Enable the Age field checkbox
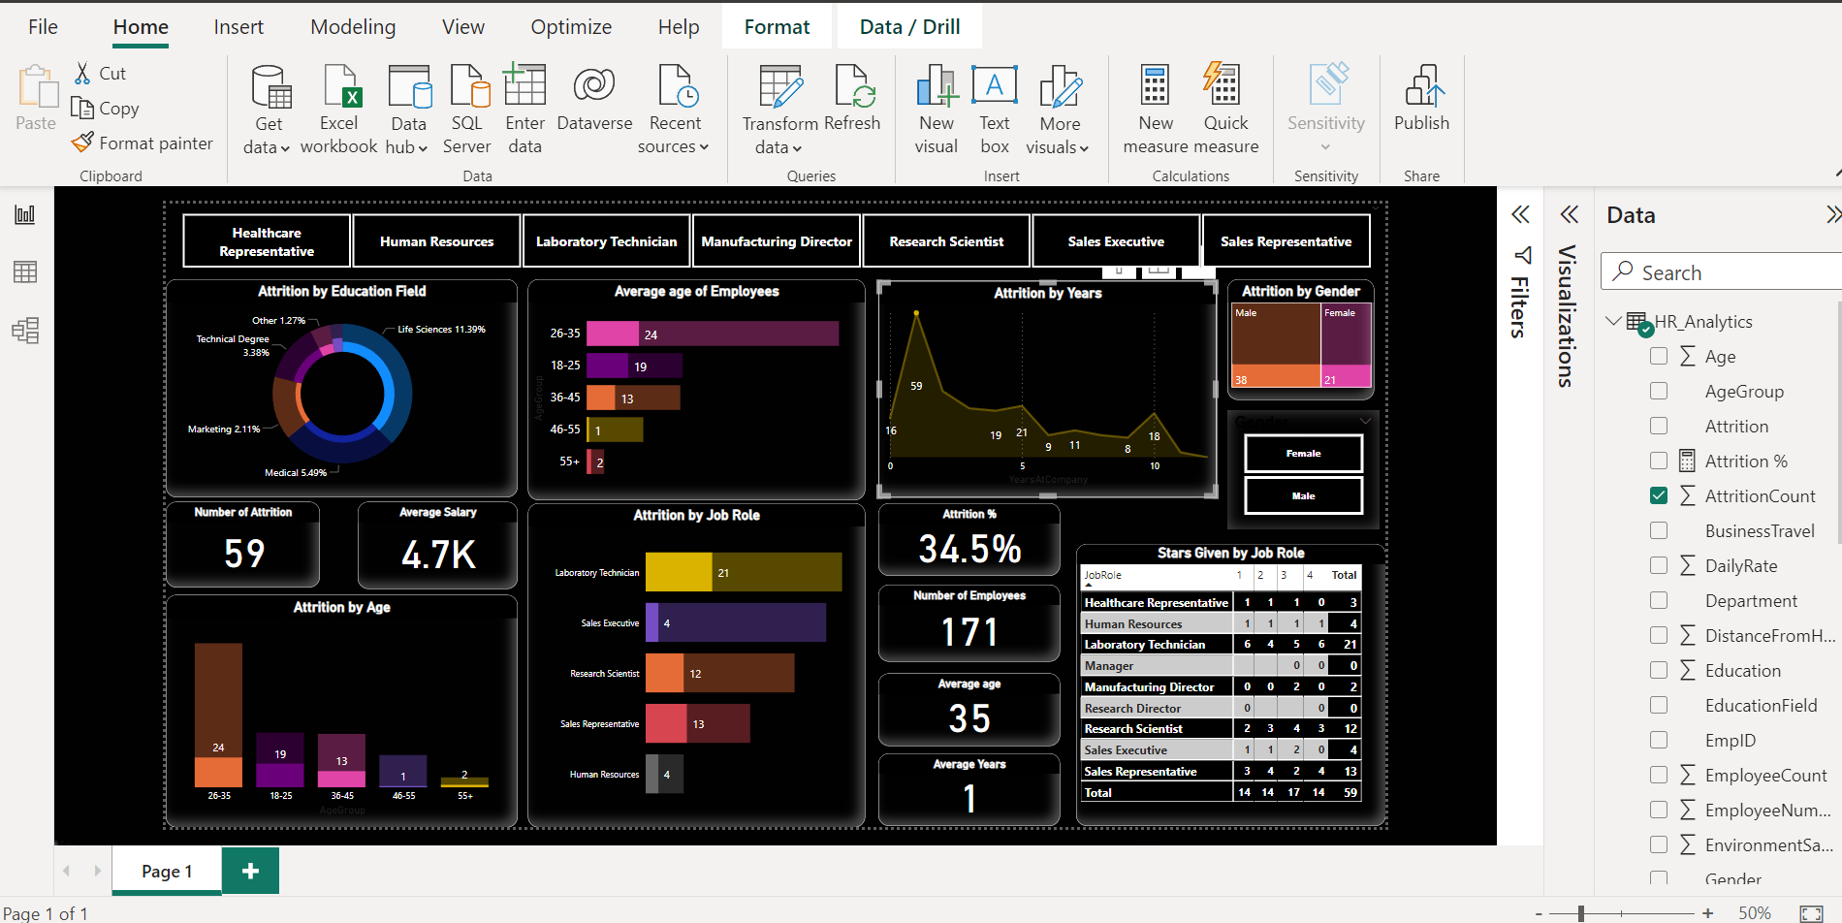Screen dimensions: 1842x923 tap(1659, 356)
